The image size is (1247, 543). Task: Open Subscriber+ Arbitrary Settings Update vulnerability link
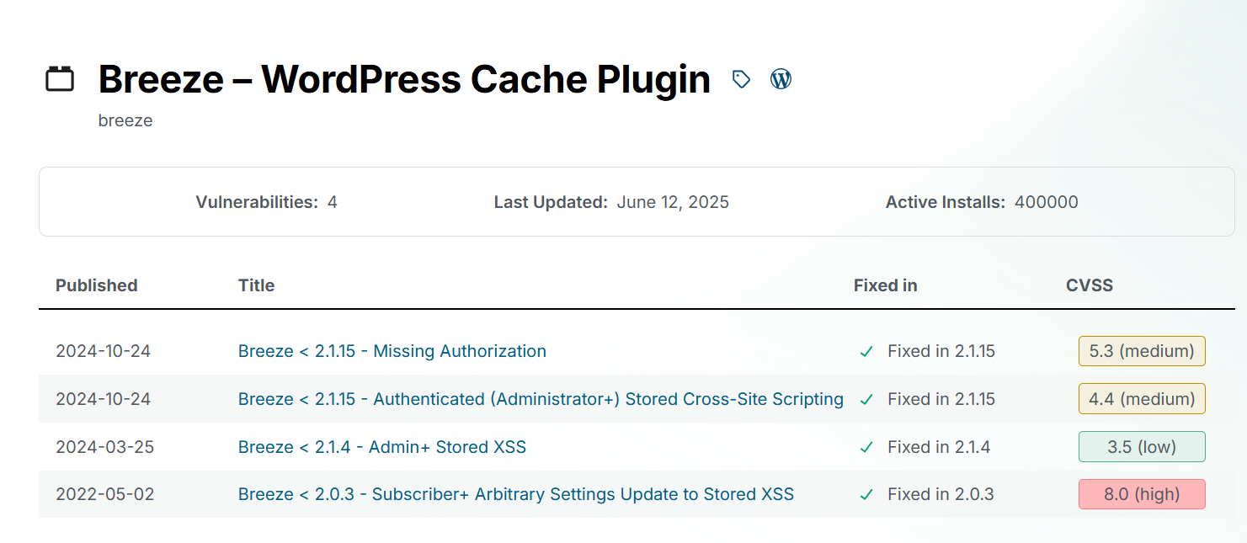coord(516,494)
